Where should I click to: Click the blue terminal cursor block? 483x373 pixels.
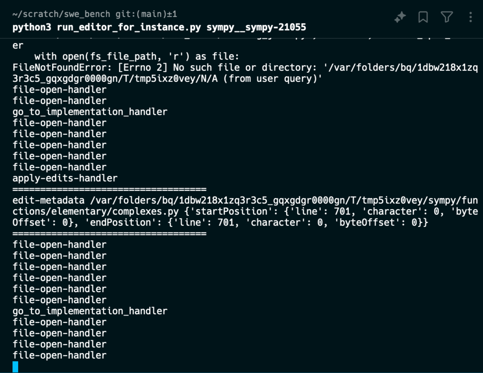(15, 367)
